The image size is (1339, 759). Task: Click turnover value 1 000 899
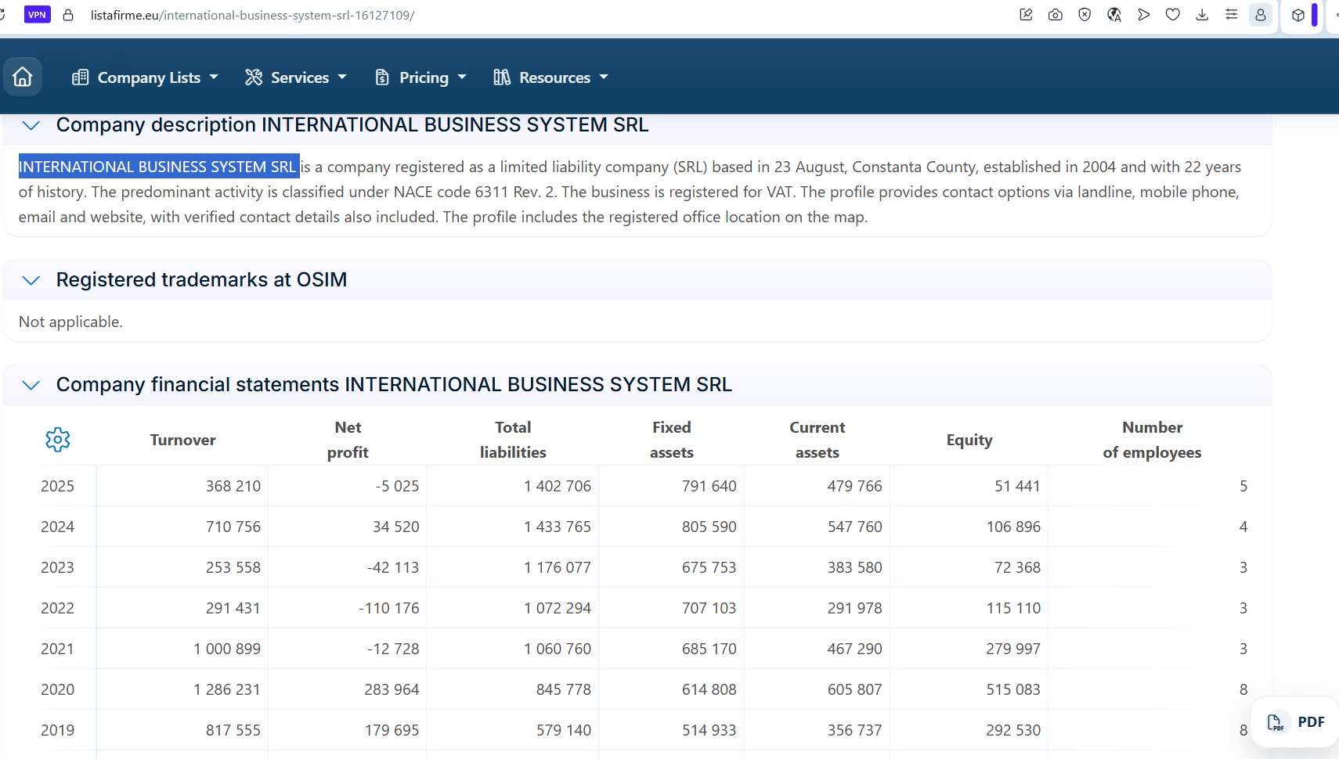(227, 649)
